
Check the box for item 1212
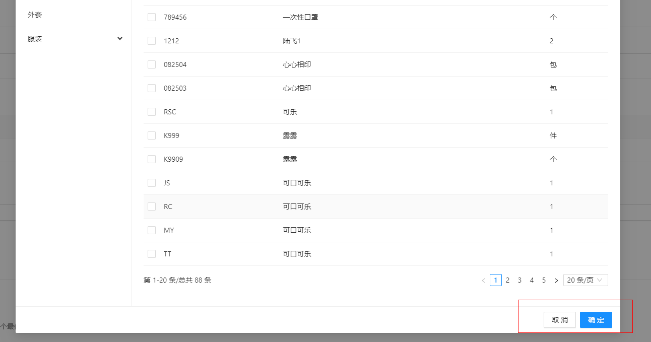(152, 41)
